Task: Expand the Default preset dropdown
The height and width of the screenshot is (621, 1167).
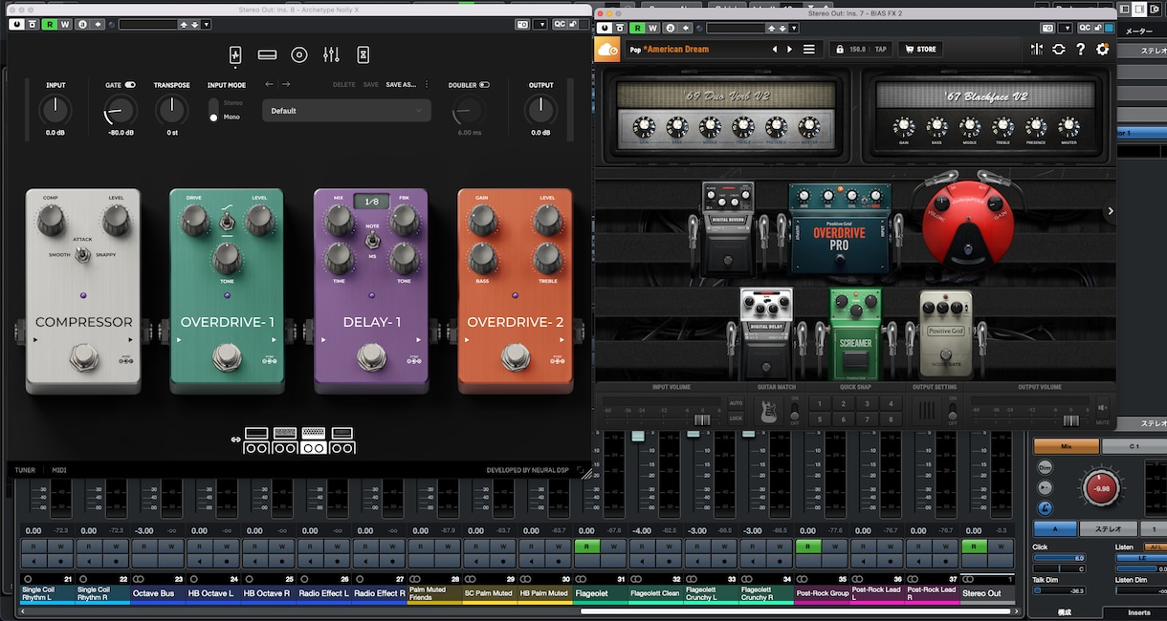Action: (x=346, y=111)
